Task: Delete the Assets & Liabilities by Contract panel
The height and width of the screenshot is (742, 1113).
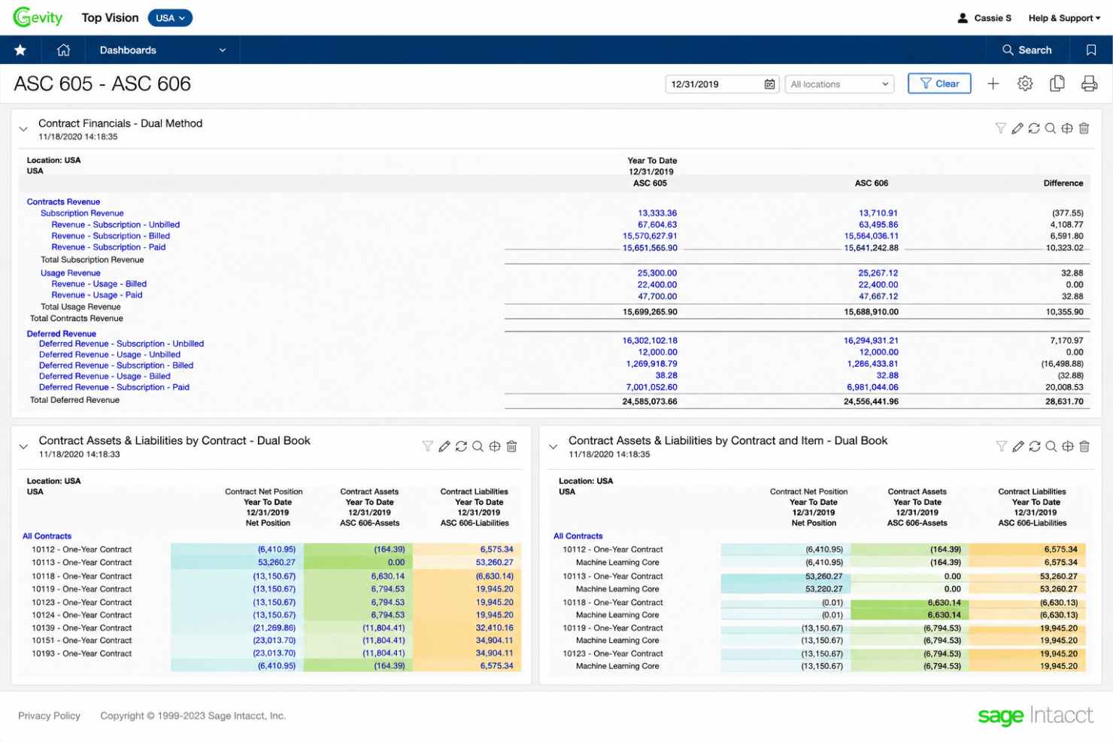Action: click(511, 447)
